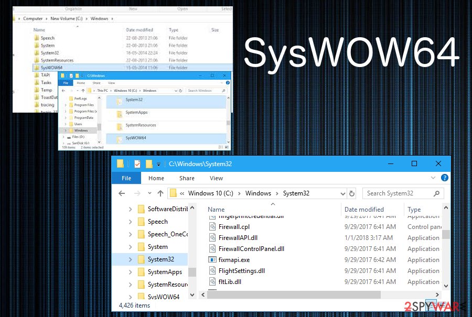Click the forward arrow in System32 window
This screenshot has height=317, width=472.
click(137, 193)
